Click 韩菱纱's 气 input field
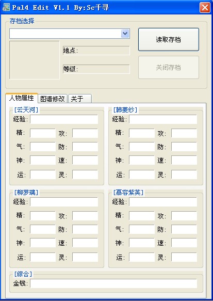 click(x=142, y=147)
